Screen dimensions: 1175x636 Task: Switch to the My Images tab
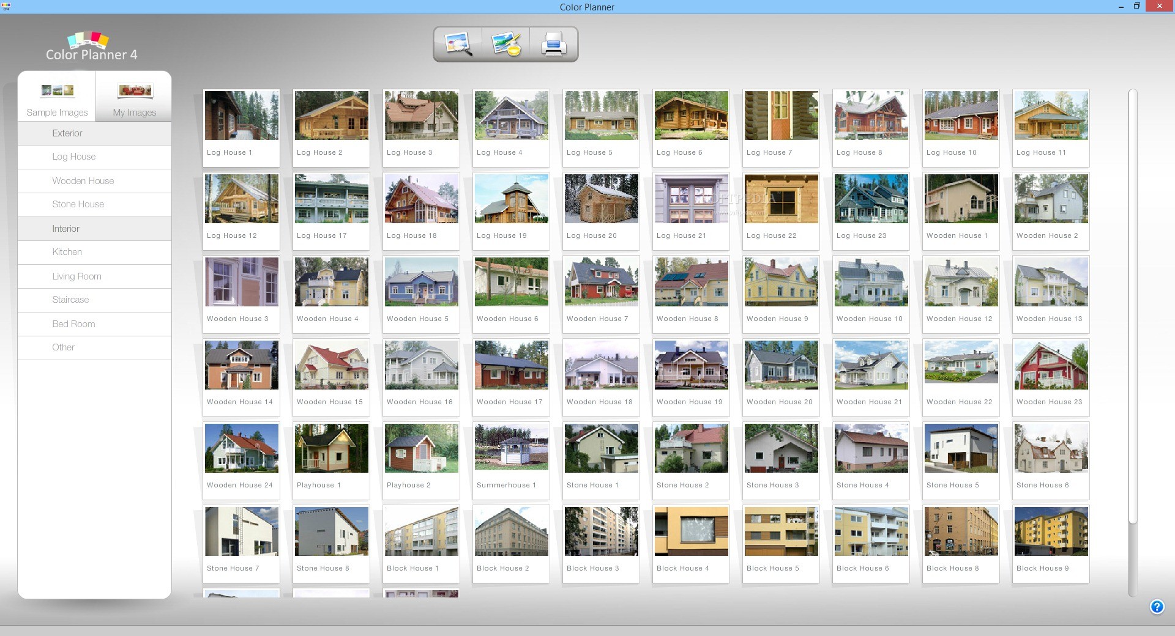pyautogui.click(x=134, y=97)
